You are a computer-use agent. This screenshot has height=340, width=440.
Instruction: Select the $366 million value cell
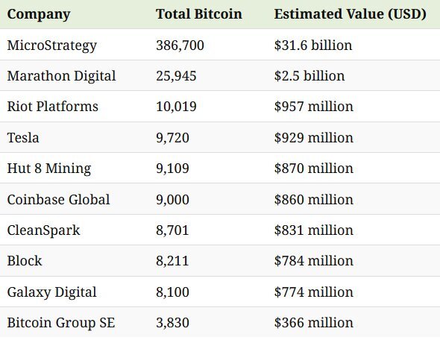pos(314,323)
